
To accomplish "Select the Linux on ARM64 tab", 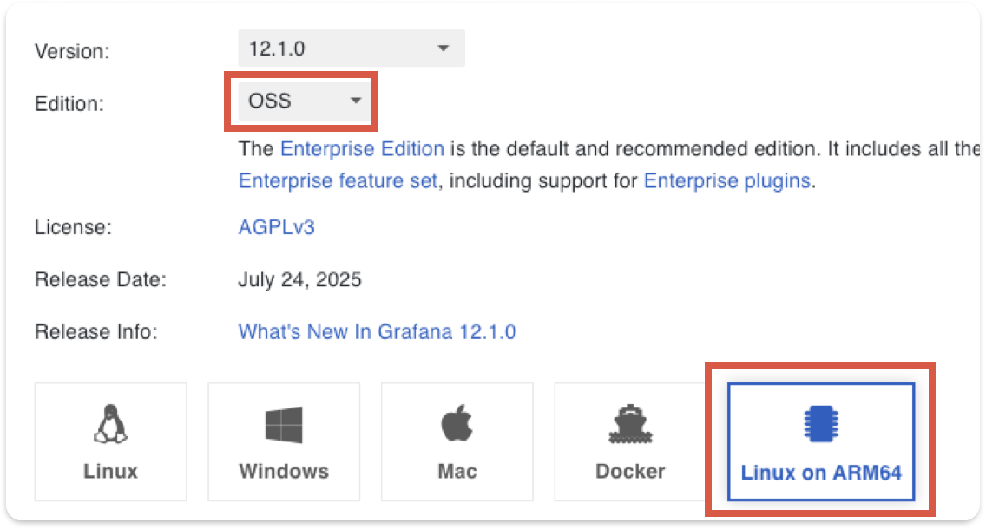I will 821,473.
